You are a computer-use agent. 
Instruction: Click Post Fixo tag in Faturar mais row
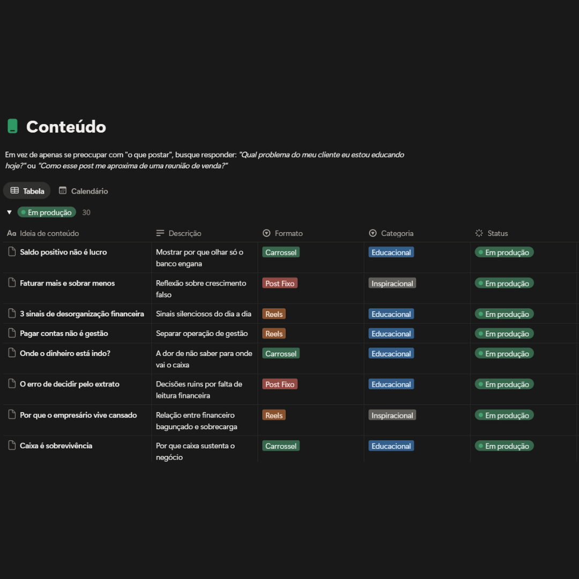click(280, 283)
